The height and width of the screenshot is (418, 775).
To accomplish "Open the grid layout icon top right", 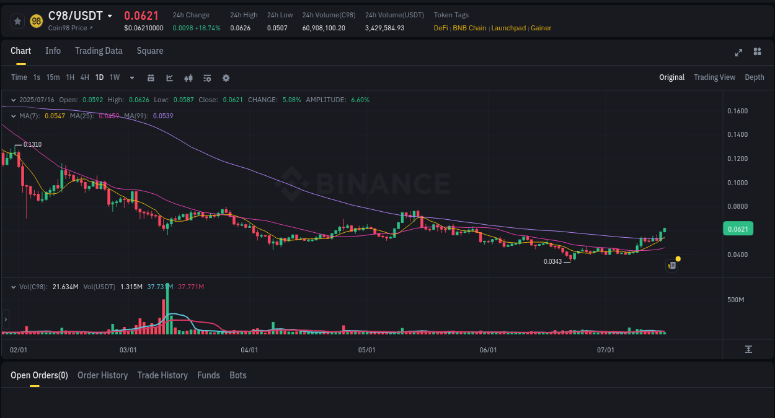I will 757,52.
